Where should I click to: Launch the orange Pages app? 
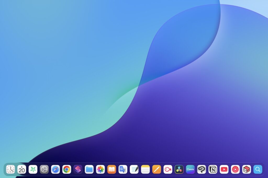(x=157, y=169)
